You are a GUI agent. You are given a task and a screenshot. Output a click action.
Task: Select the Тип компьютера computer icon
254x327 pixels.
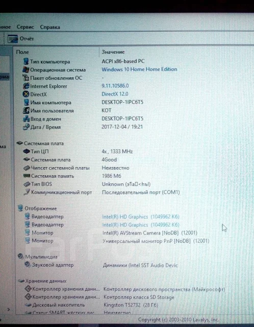(26, 61)
